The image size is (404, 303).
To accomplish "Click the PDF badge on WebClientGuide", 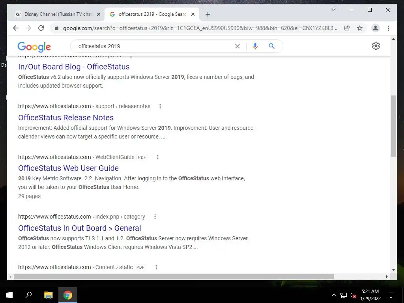I will 142,157.
